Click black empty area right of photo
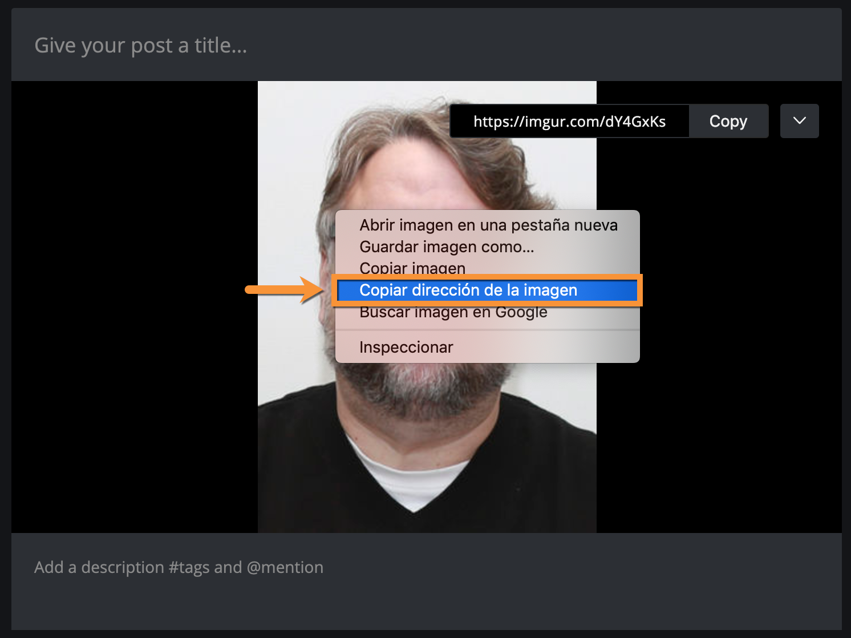 [719, 342]
